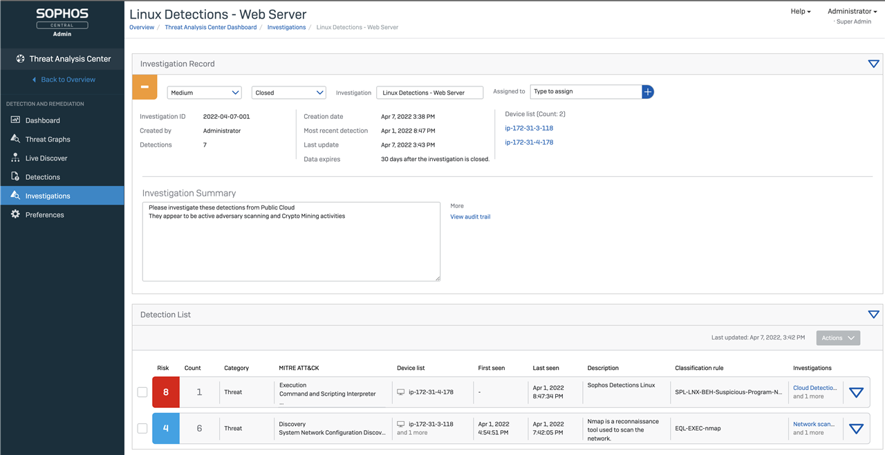Click the Last seen column header
The image size is (885, 455).
[546, 368]
